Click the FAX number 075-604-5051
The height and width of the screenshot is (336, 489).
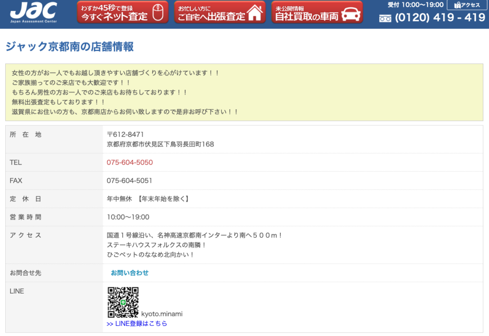pos(129,180)
